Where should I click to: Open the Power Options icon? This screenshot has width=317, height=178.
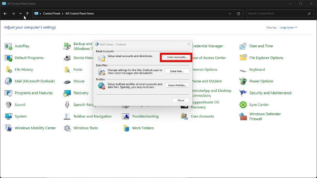tap(243, 81)
